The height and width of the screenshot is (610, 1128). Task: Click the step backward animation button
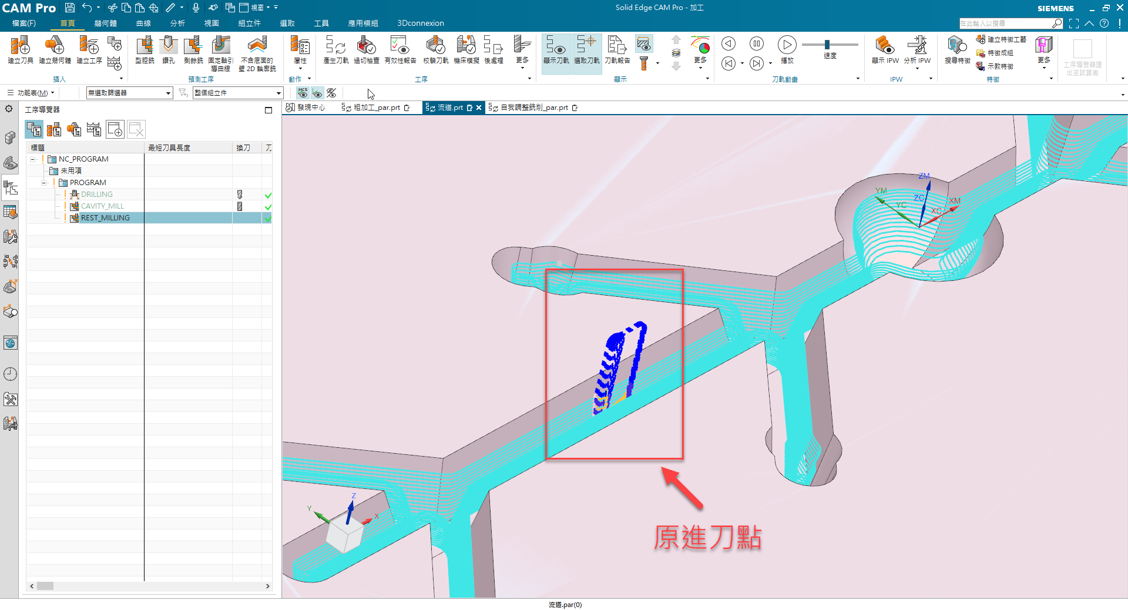[x=728, y=44]
